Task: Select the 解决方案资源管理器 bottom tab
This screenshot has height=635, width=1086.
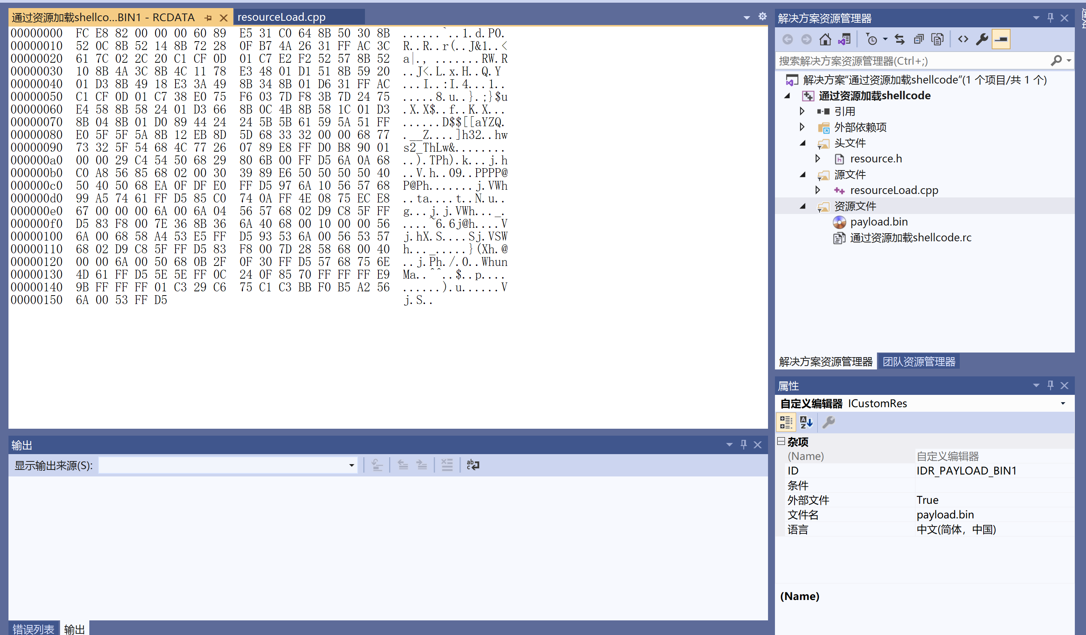Action: pos(825,361)
